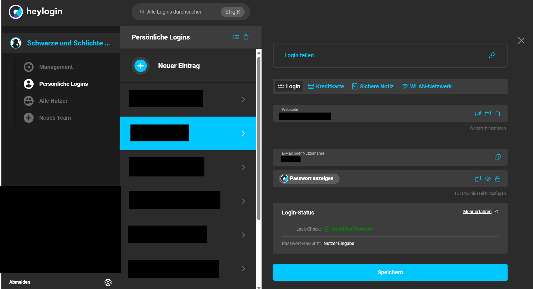Toggle password visibility with eye icon
The height and width of the screenshot is (289, 533).
(x=488, y=179)
